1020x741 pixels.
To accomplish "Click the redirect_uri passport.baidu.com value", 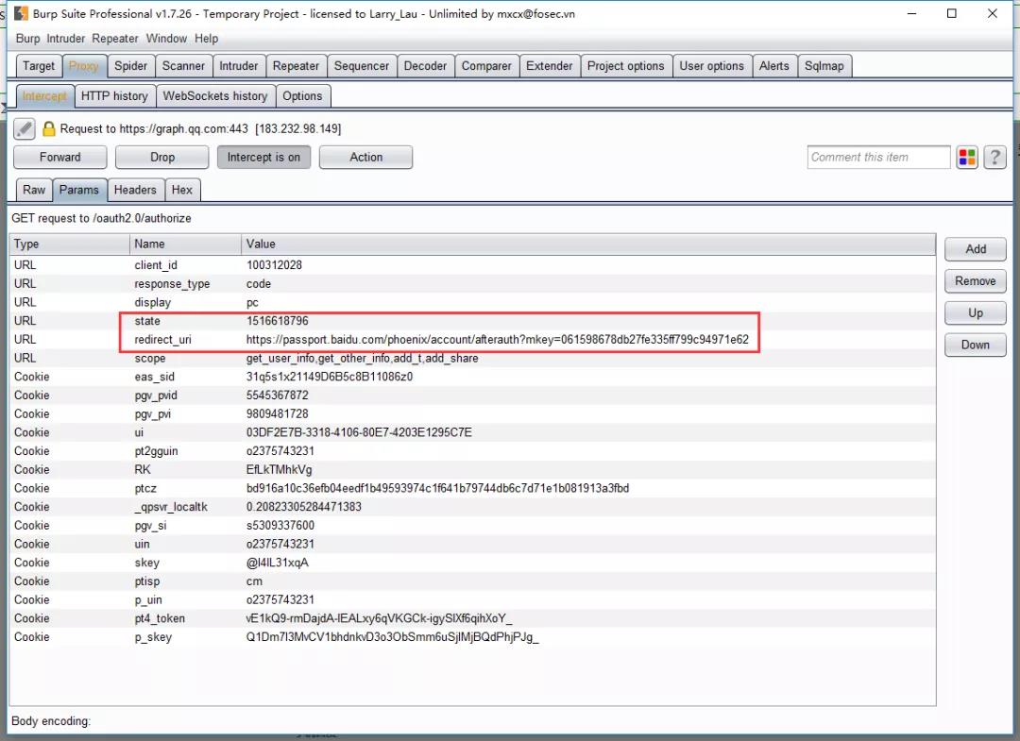I will pyautogui.click(x=497, y=339).
